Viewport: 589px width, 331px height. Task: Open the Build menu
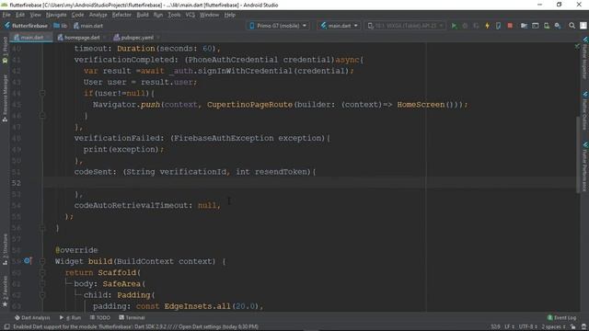(x=143, y=15)
